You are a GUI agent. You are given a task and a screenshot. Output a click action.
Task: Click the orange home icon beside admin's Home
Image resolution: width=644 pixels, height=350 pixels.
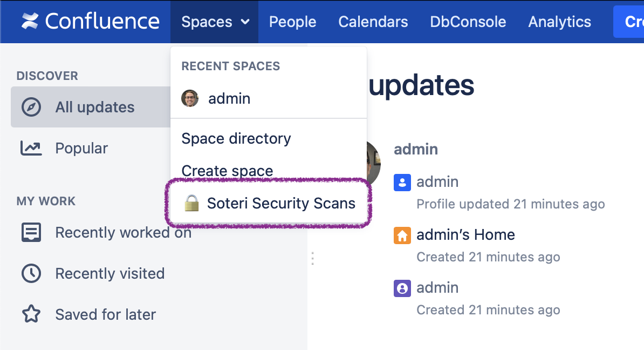[402, 235]
